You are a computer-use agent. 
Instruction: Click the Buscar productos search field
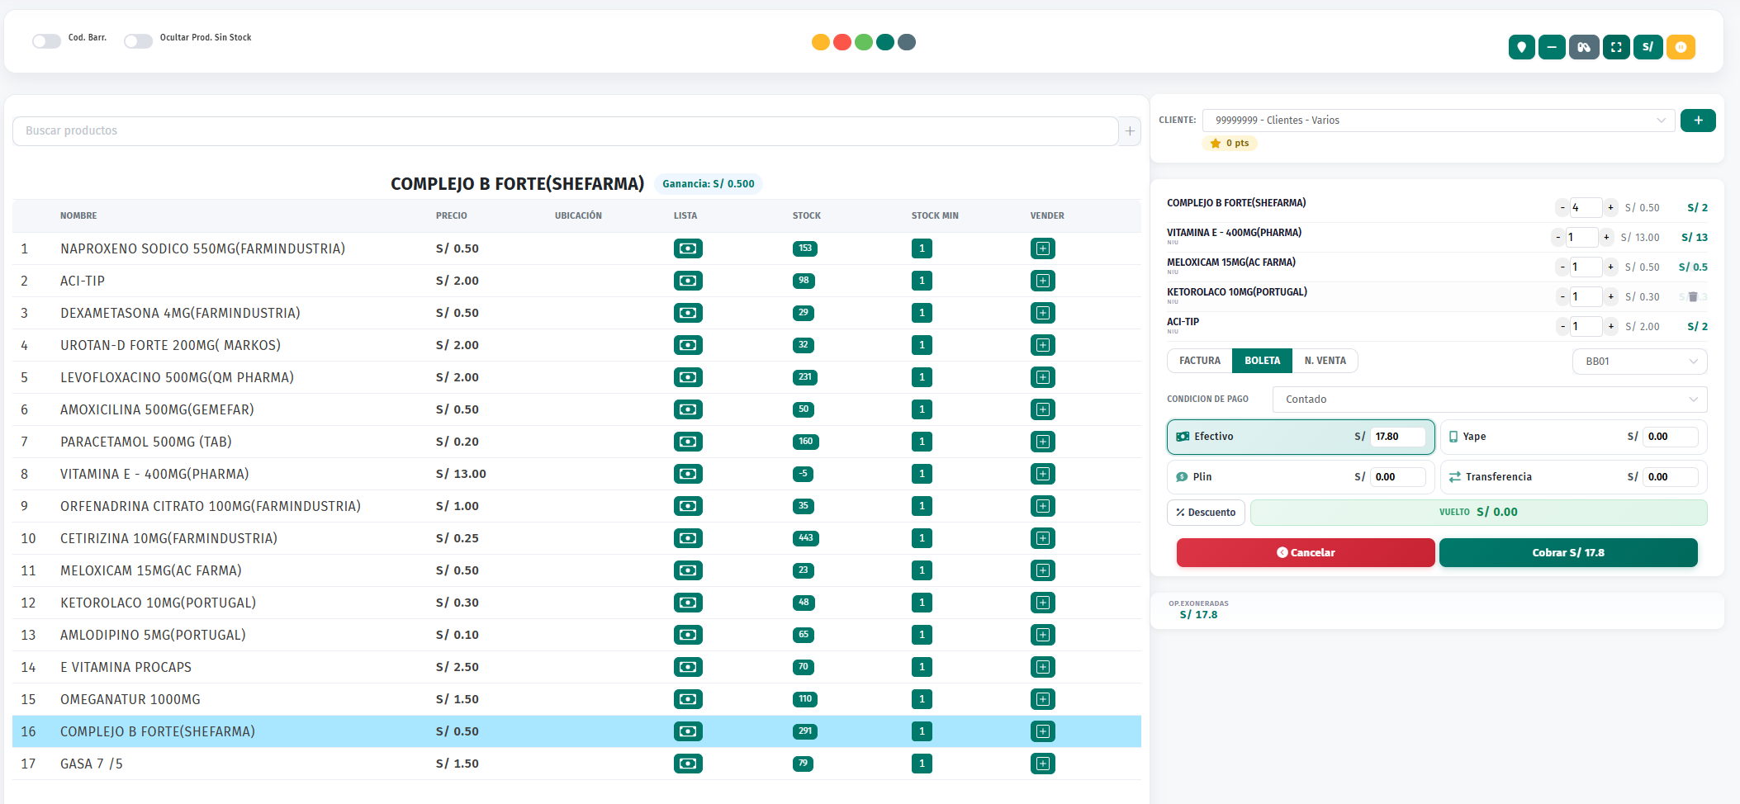click(x=565, y=131)
